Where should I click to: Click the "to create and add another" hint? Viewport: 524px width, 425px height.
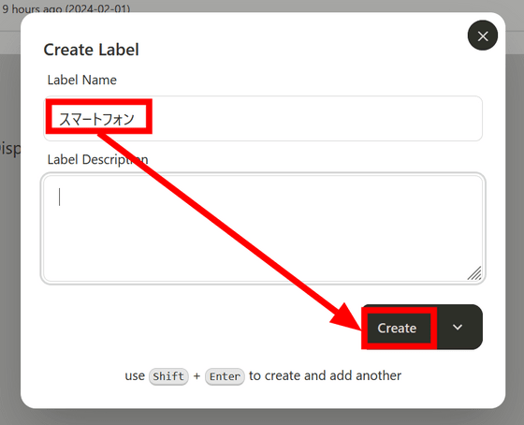pyautogui.click(x=326, y=375)
